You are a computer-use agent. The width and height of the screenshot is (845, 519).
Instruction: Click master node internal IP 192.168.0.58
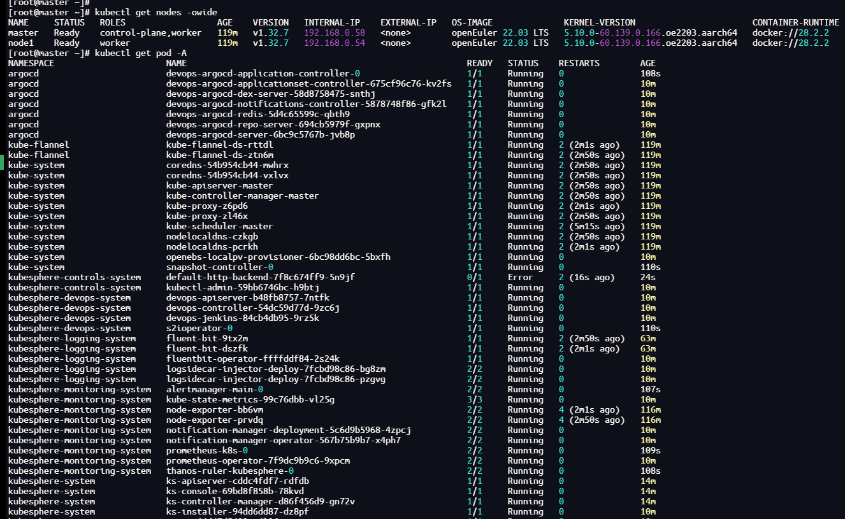tap(335, 33)
